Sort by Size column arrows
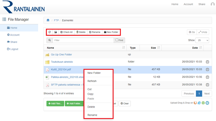The image size is (216, 121). pyautogui.click(x=158, y=47)
